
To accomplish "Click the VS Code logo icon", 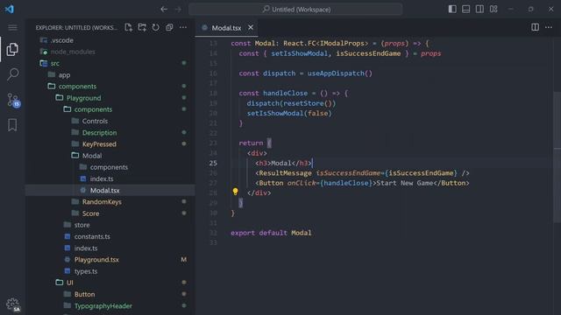I will (x=10, y=9).
